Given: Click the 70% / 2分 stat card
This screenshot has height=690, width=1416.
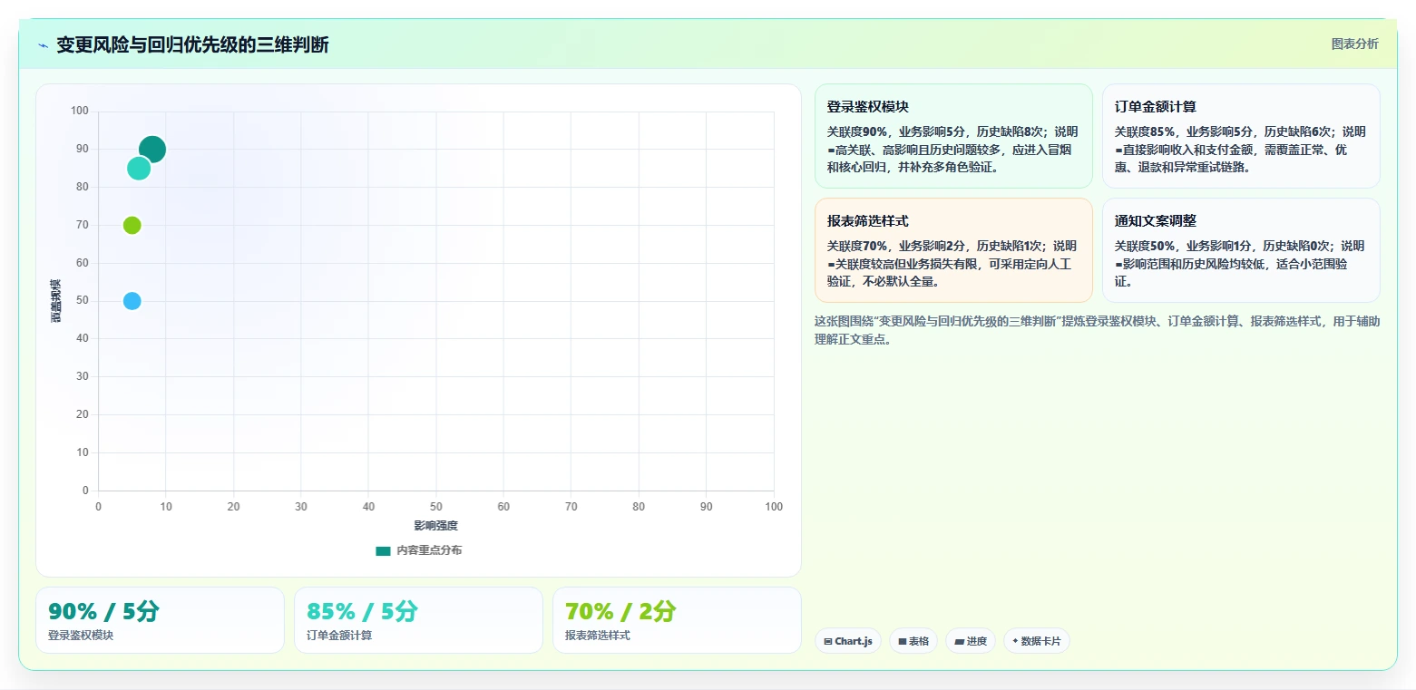Looking at the screenshot, I should (x=677, y=620).
